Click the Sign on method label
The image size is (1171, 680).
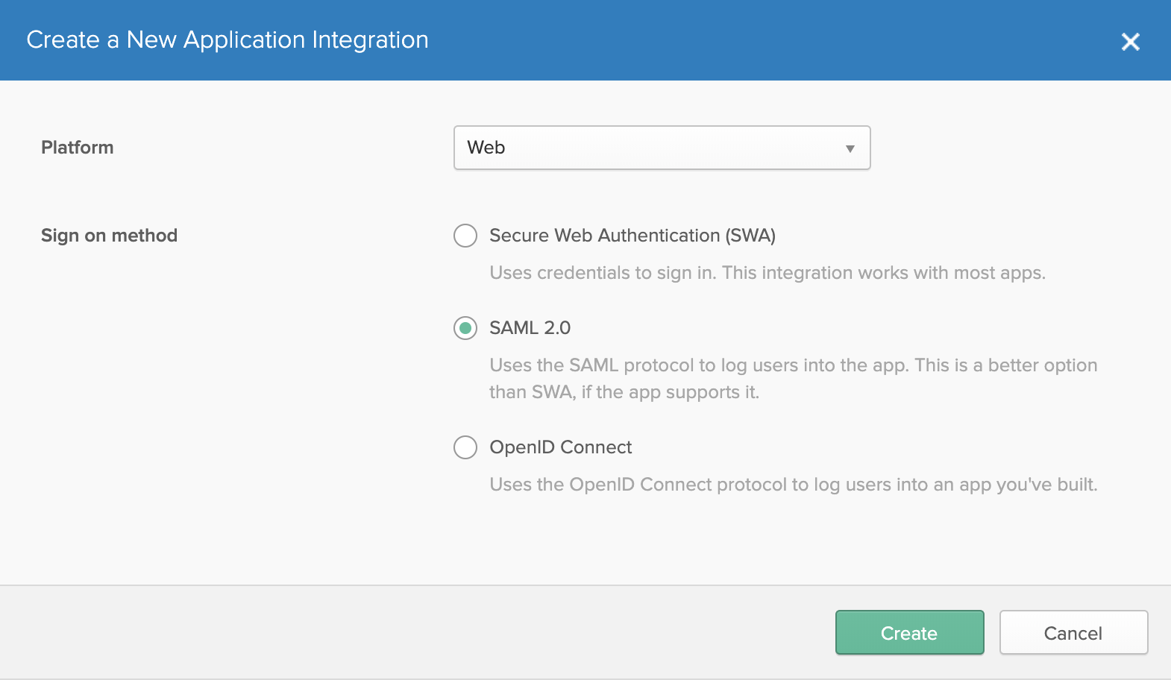coord(109,236)
